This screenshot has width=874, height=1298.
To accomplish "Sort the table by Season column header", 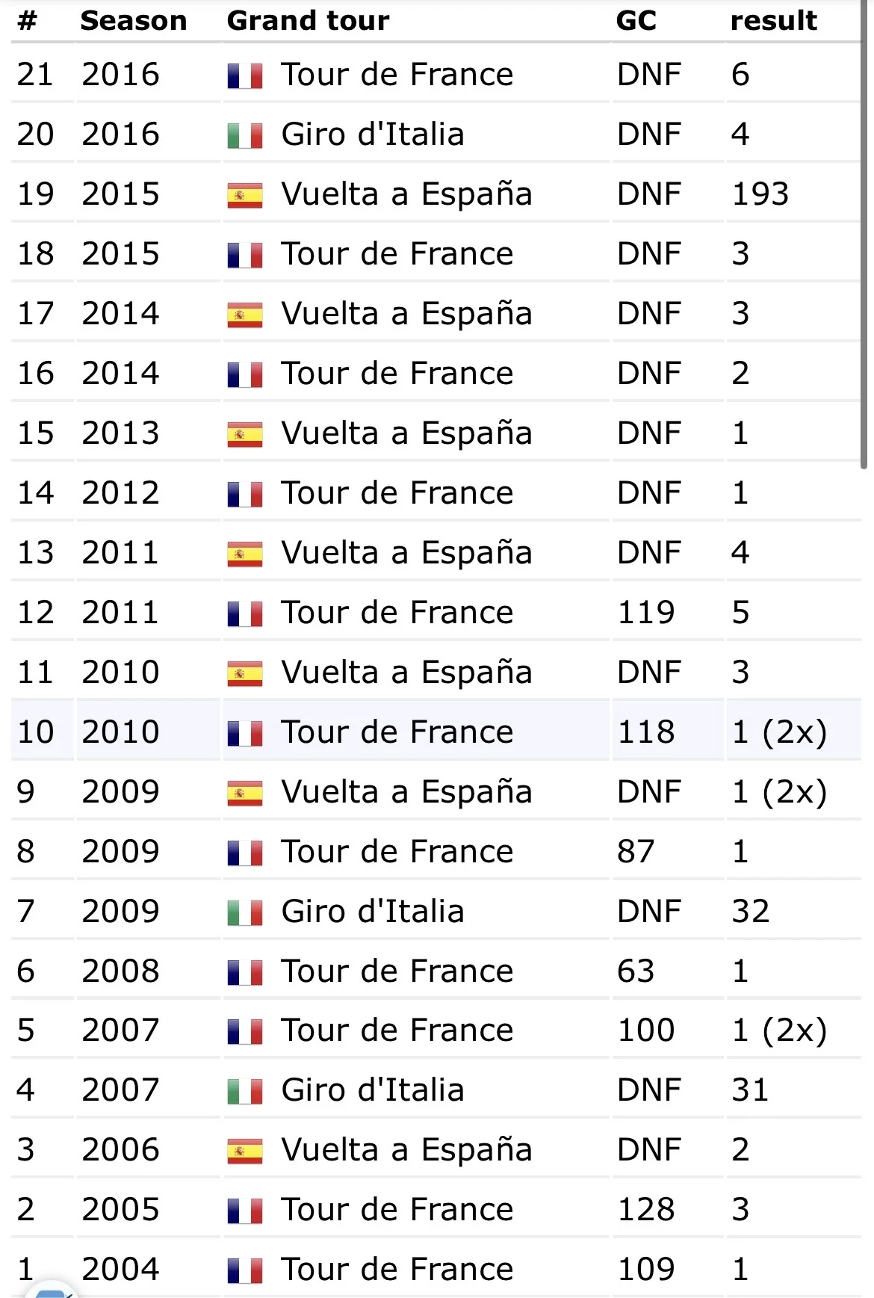I will point(134,20).
